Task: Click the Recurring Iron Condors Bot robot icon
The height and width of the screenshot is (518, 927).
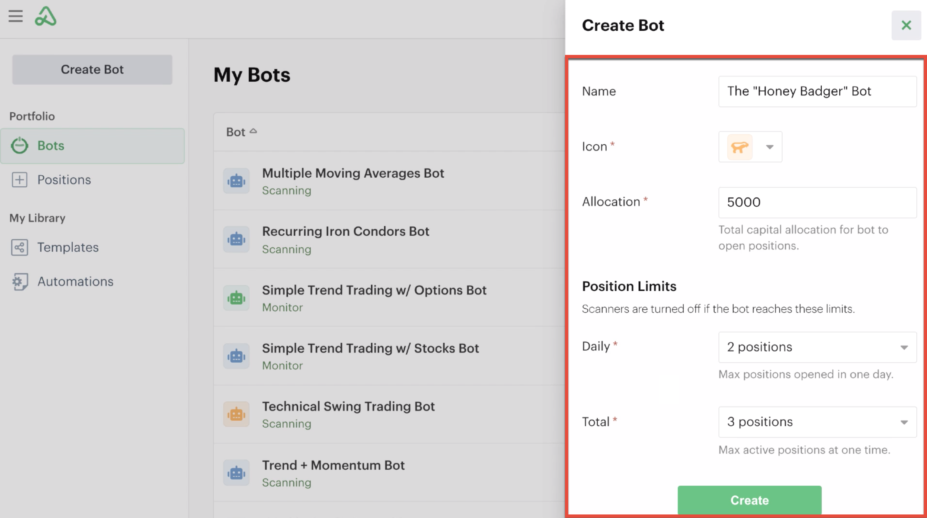Action: point(236,239)
